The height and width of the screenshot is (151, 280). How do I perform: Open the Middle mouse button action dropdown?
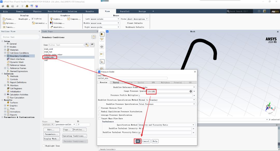click(105, 23)
